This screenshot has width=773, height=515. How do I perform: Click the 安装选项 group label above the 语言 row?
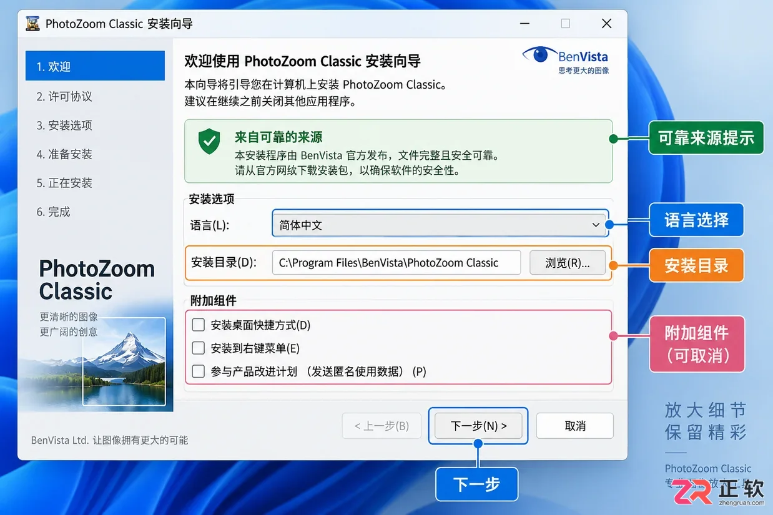pos(212,199)
